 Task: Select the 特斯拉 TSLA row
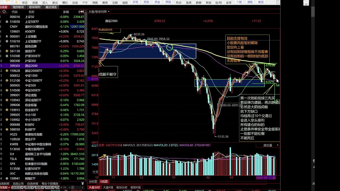tap(42, 159)
